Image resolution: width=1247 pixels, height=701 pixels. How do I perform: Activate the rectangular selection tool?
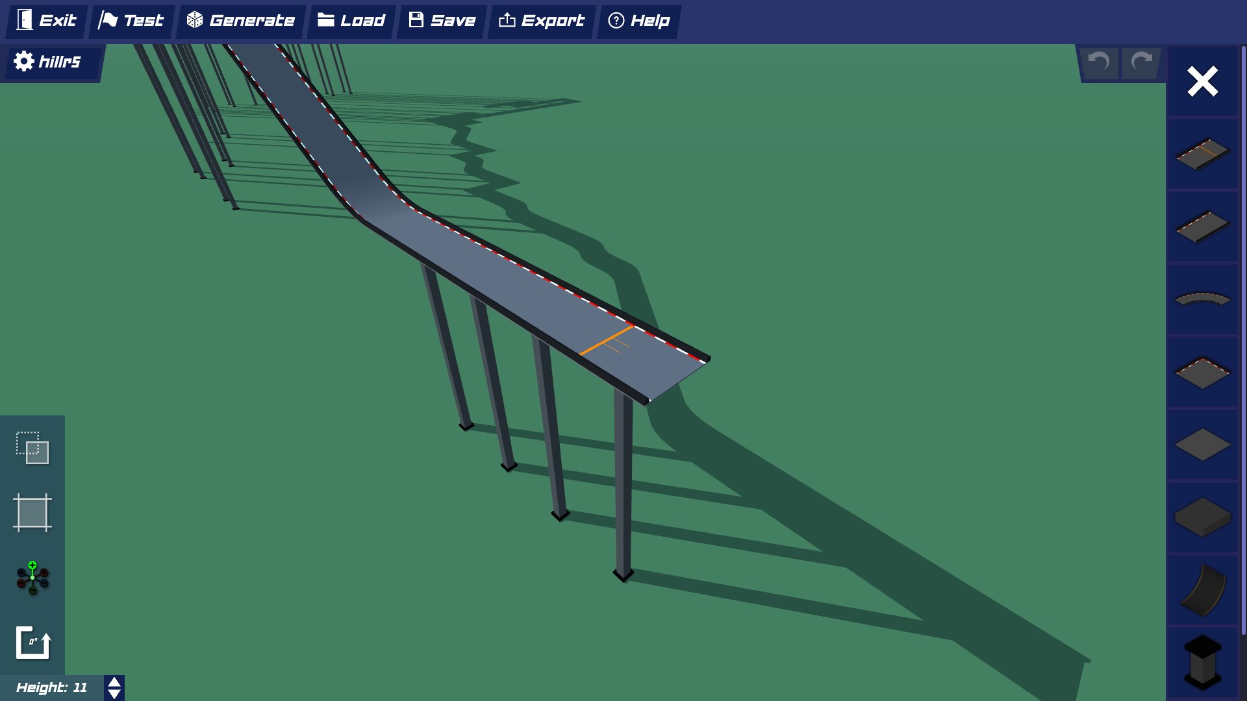pyautogui.click(x=31, y=513)
